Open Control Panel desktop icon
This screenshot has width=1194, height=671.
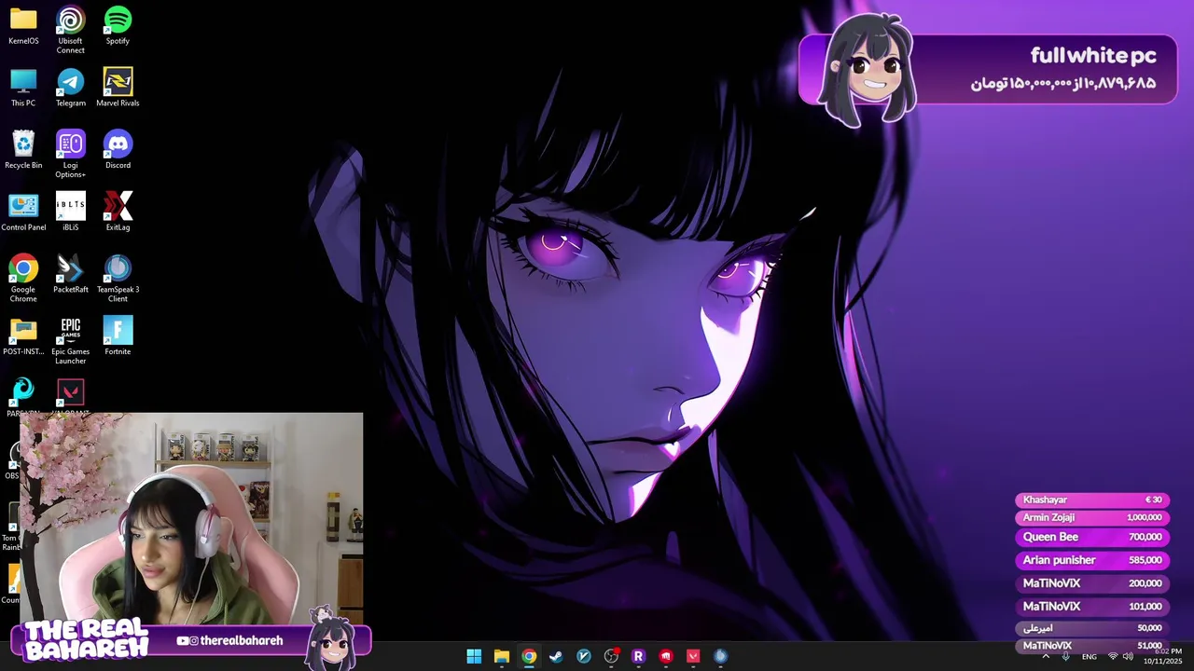point(23,212)
